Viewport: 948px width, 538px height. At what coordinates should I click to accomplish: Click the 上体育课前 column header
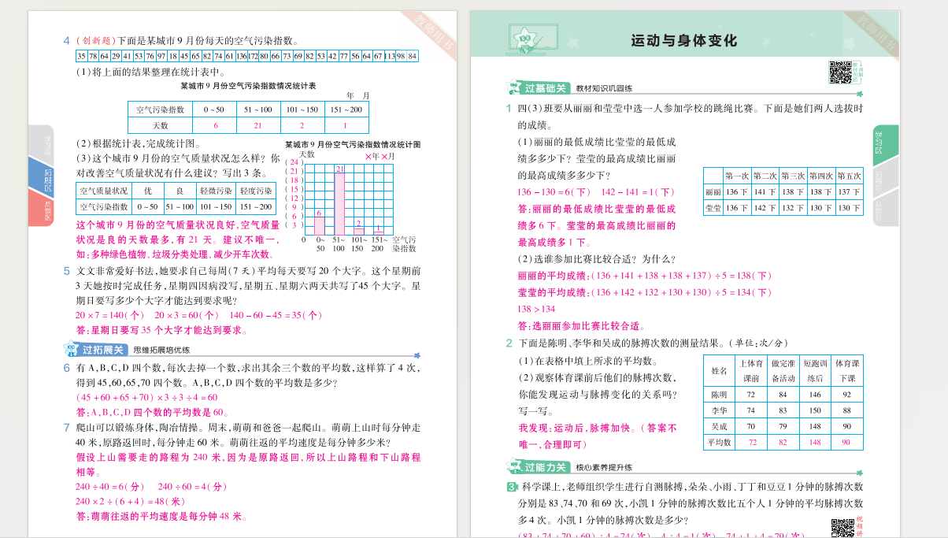coord(751,370)
